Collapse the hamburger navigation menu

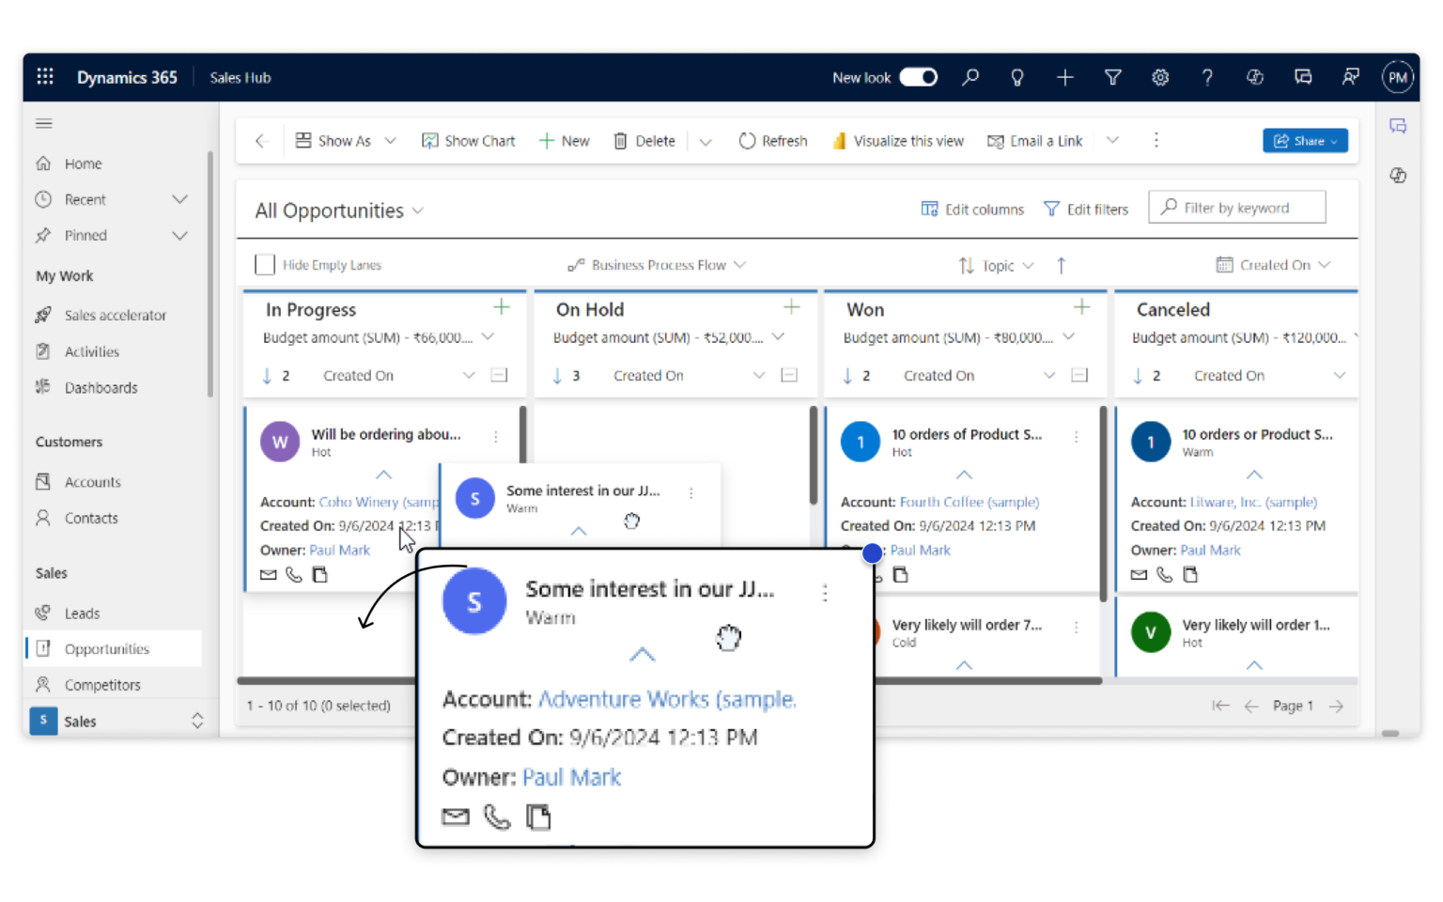(x=44, y=123)
